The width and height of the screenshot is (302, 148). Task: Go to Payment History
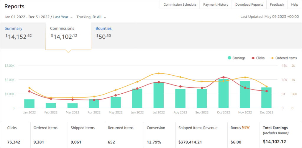point(216,5)
